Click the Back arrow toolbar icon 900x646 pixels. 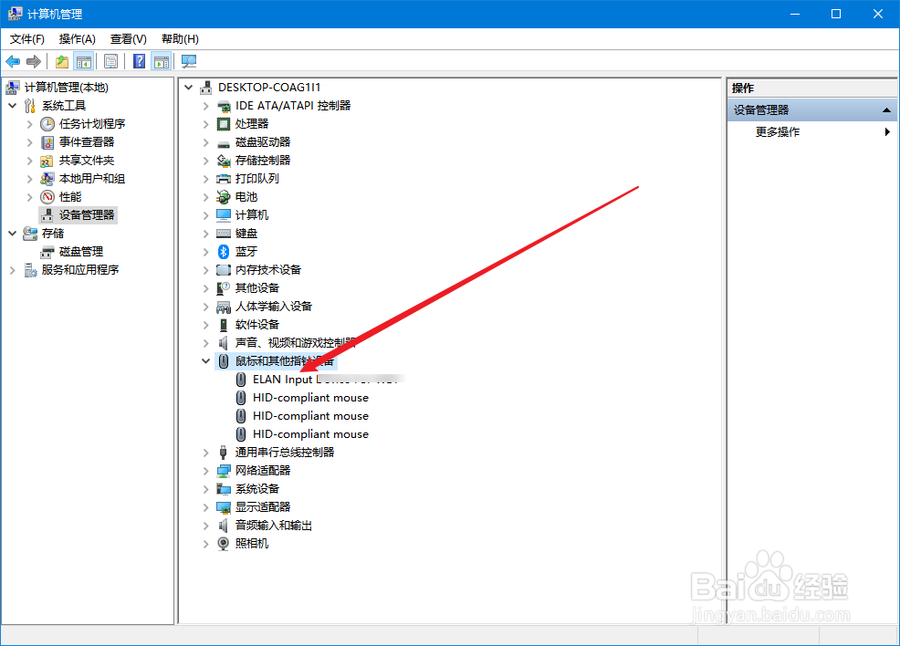pyautogui.click(x=13, y=61)
